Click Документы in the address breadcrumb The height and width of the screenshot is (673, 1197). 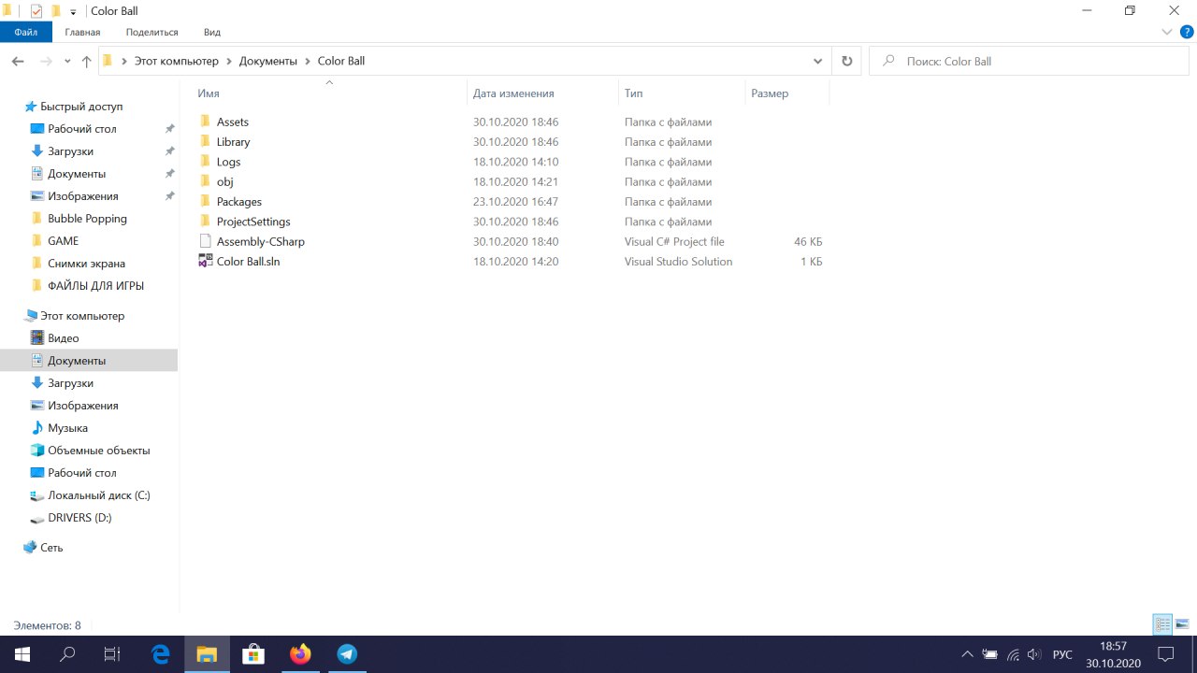pyautogui.click(x=268, y=61)
